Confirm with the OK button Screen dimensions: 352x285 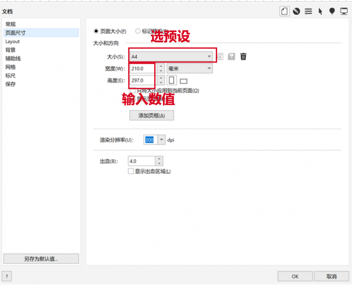coord(295,276)
